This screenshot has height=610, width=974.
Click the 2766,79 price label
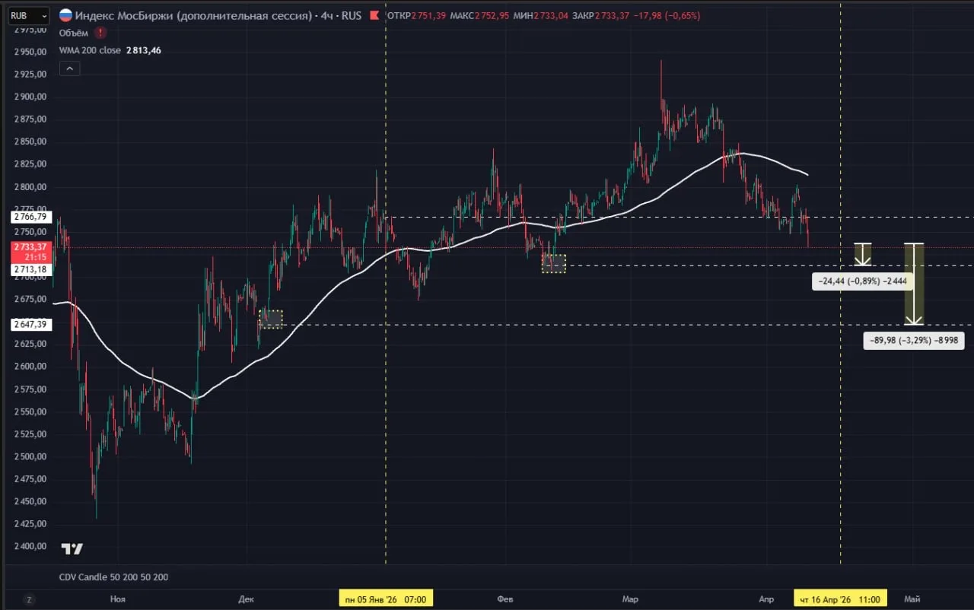coord(30,217)
